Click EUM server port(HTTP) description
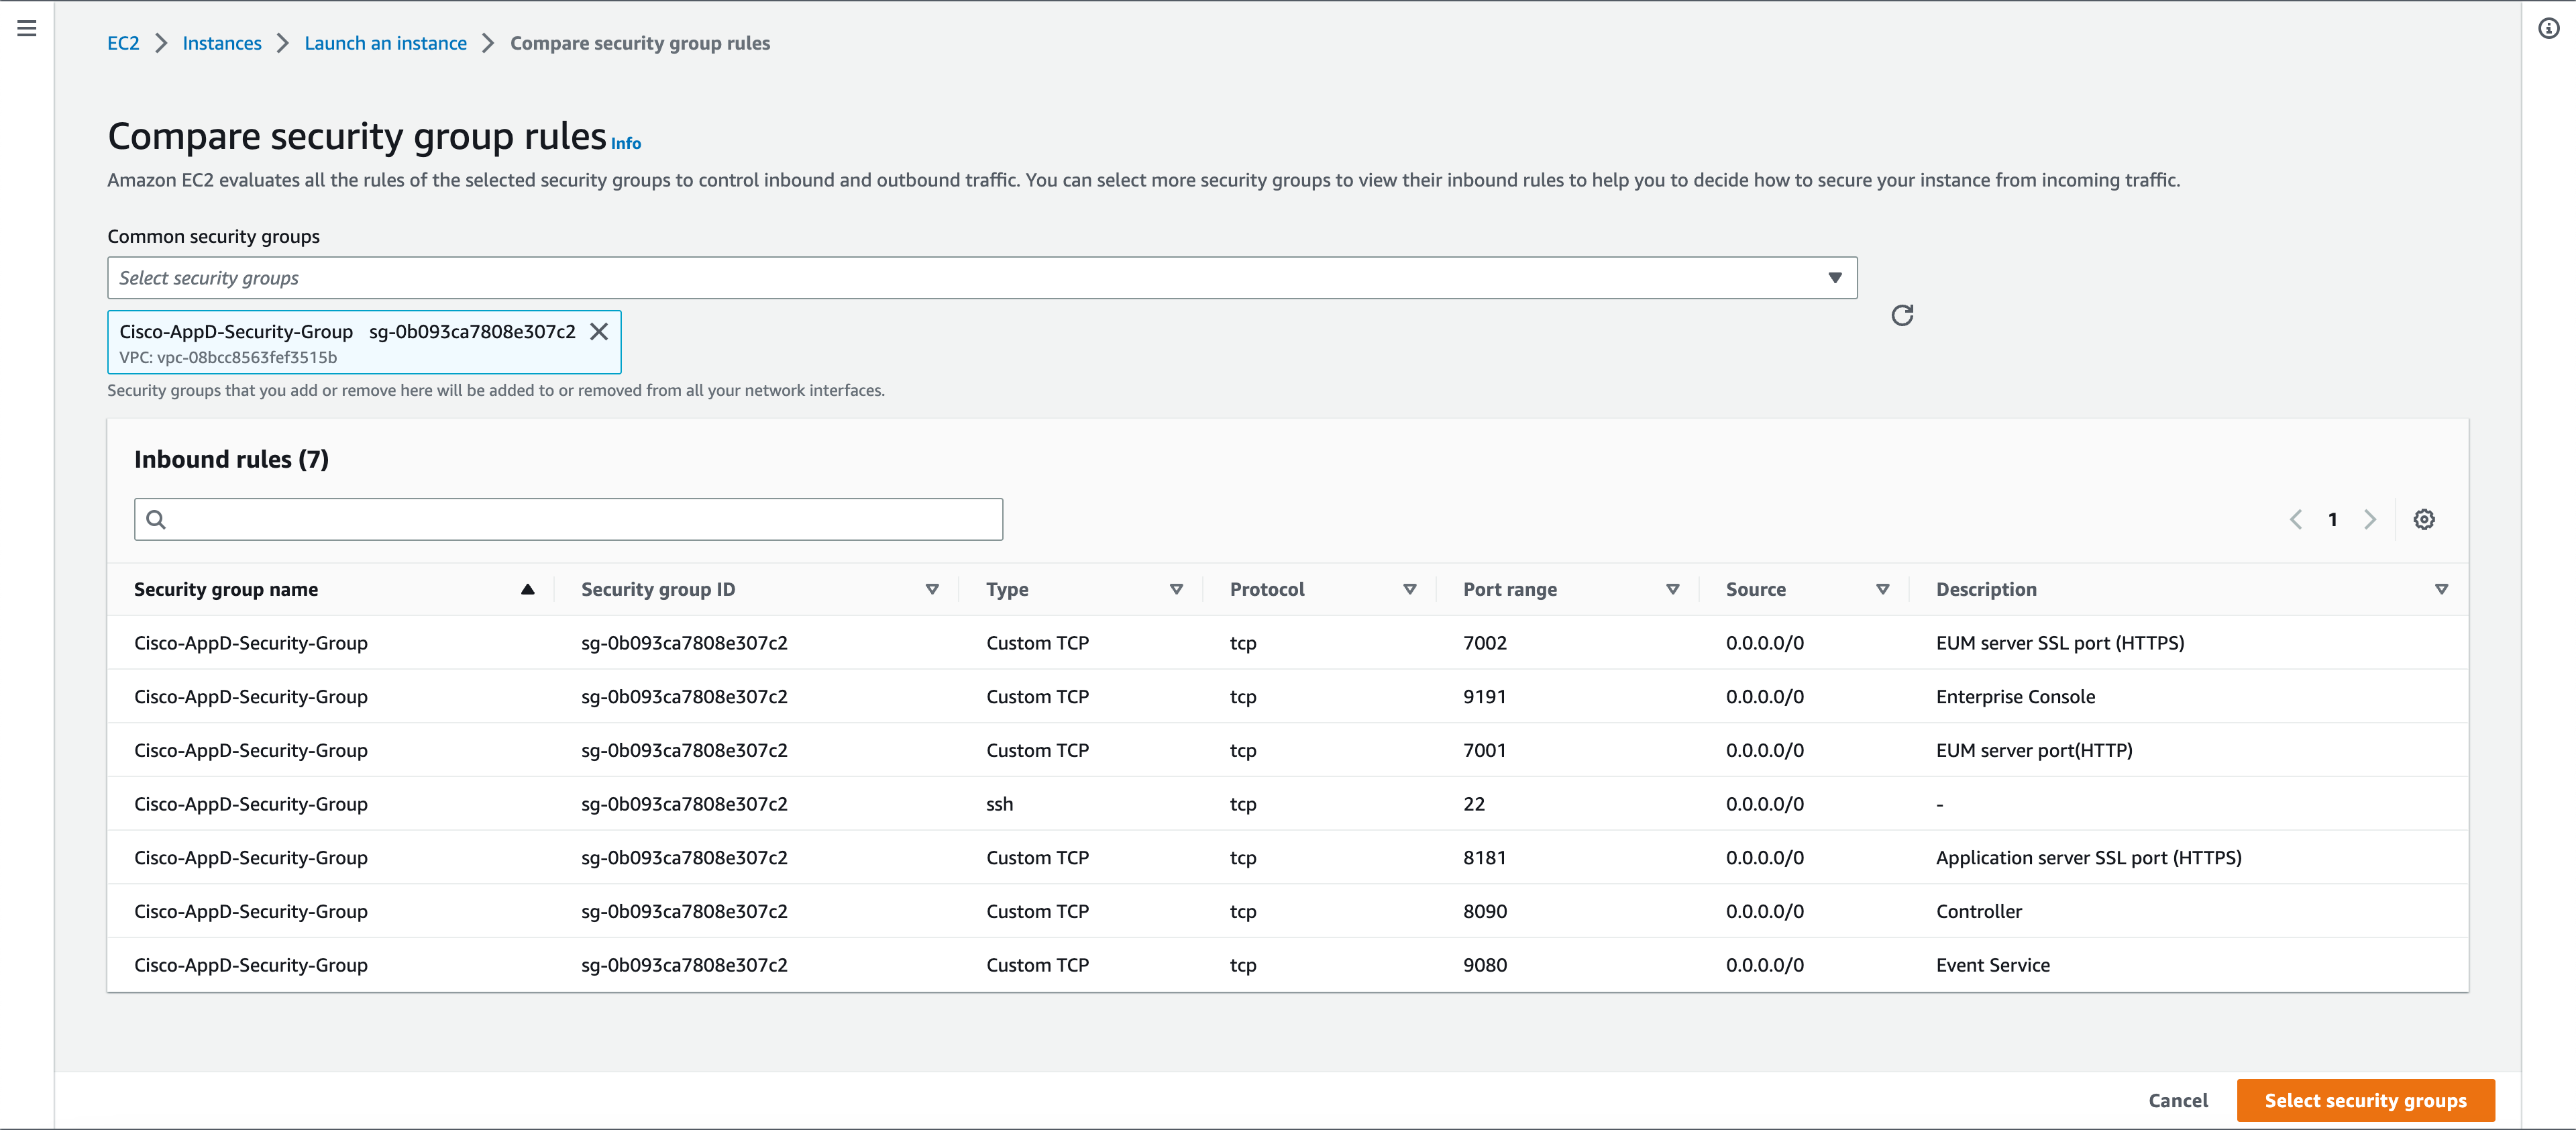Screen dimensions: 2576x1130 [x=2034, y=750]
